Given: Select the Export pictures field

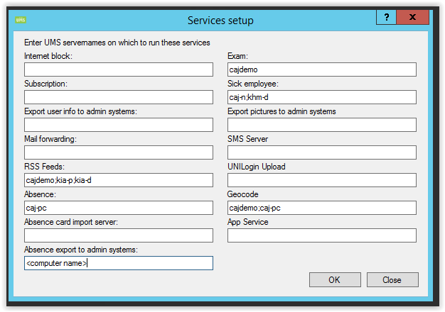Looking at the screenshot, I should click(321, 125).
